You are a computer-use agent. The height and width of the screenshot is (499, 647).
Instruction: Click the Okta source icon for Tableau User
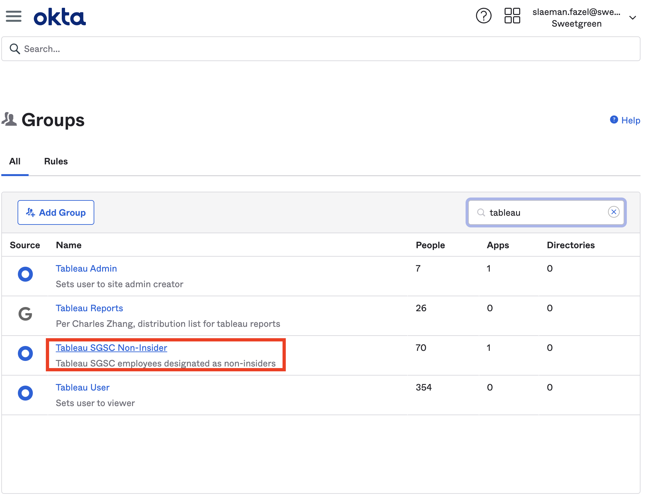click(x=25, y=393)
